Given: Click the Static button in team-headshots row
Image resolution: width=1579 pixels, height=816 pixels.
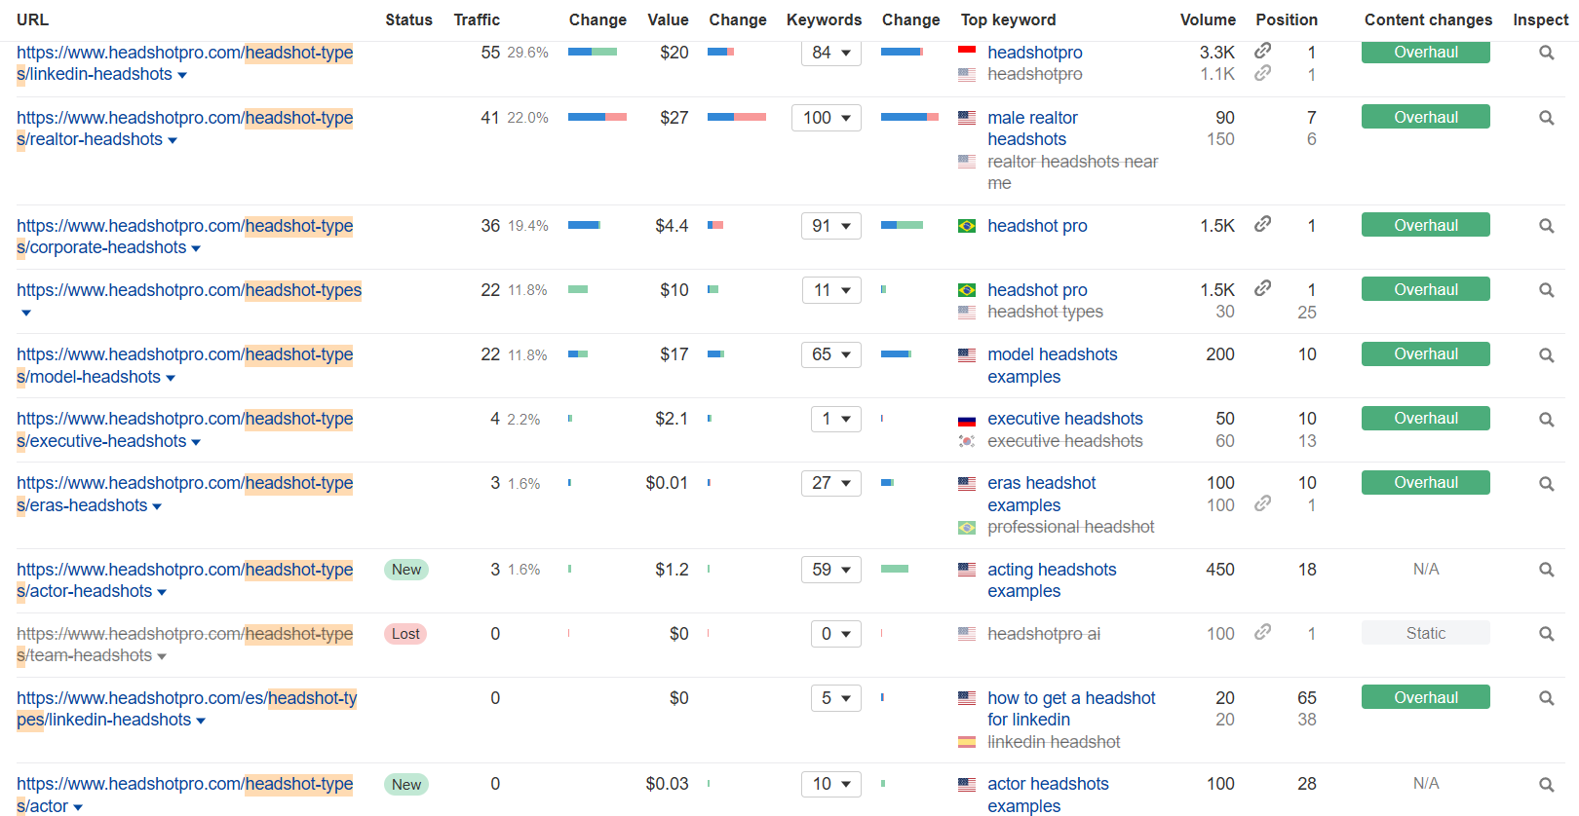Looking at the screenshot, I should tap(1426, 633).
